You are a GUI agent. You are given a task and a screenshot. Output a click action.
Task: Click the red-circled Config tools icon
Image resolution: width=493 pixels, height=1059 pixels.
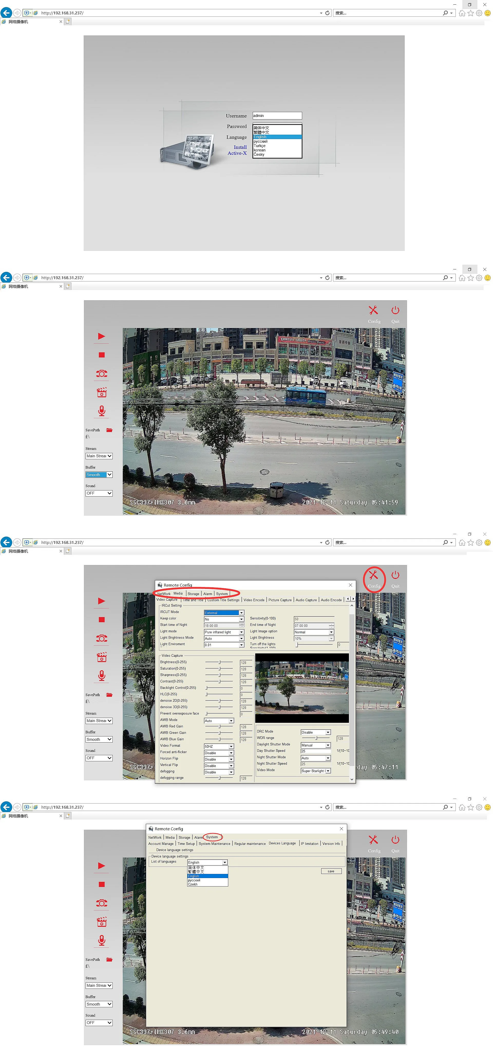pos(373,576)
